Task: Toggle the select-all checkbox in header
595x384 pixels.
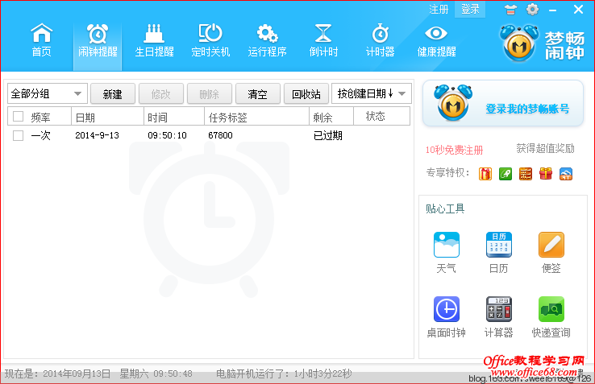Action: [x=19, y=117]
